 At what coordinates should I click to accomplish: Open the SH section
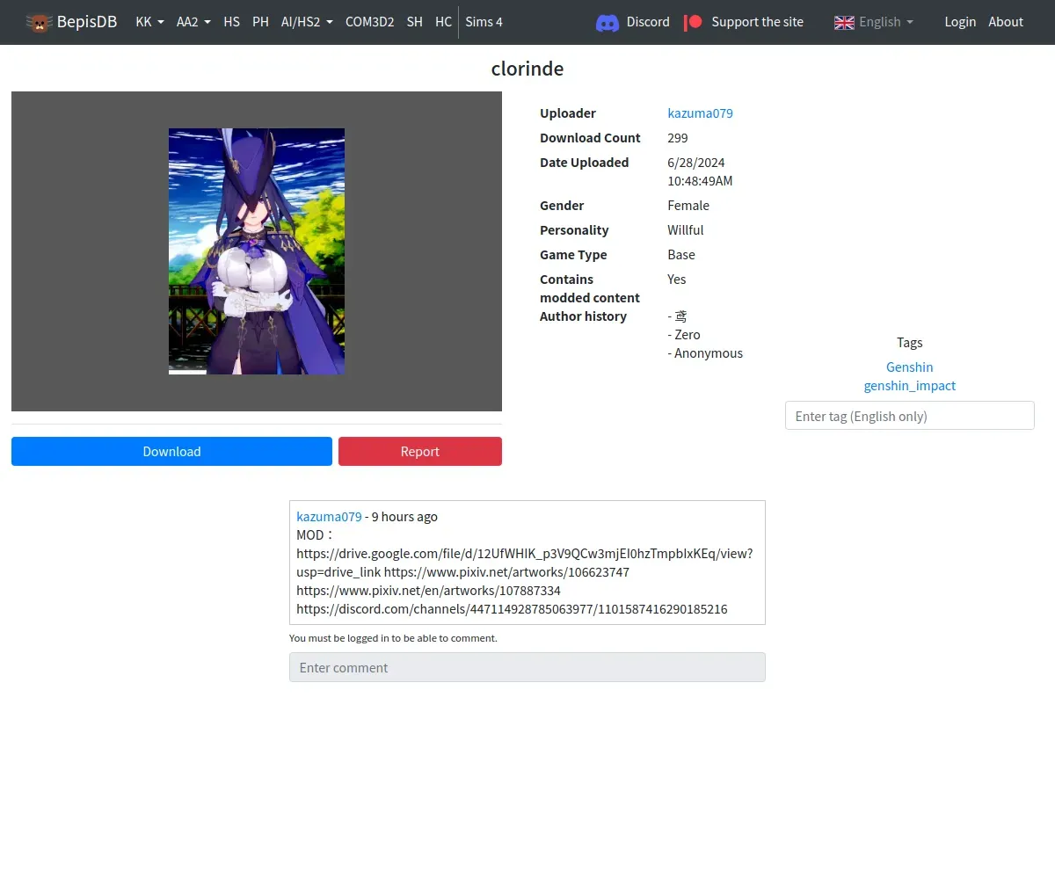[414, 22]
